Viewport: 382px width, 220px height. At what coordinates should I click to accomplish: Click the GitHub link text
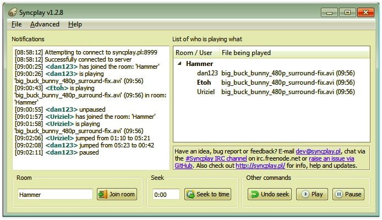click(183, 166)
